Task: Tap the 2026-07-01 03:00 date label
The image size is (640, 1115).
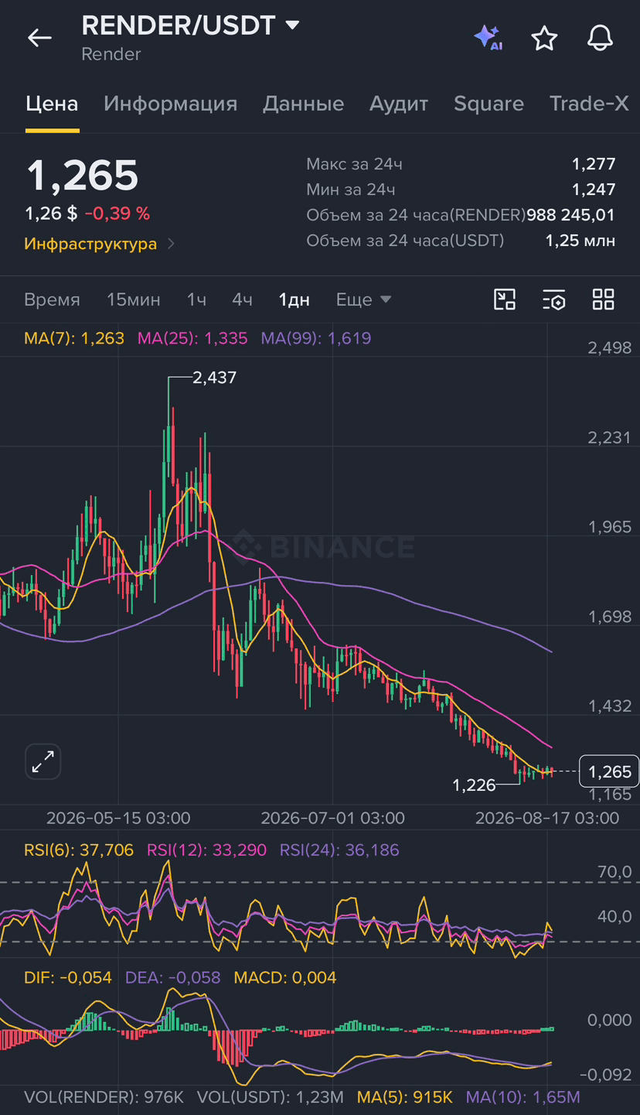Action: point(332,818)
